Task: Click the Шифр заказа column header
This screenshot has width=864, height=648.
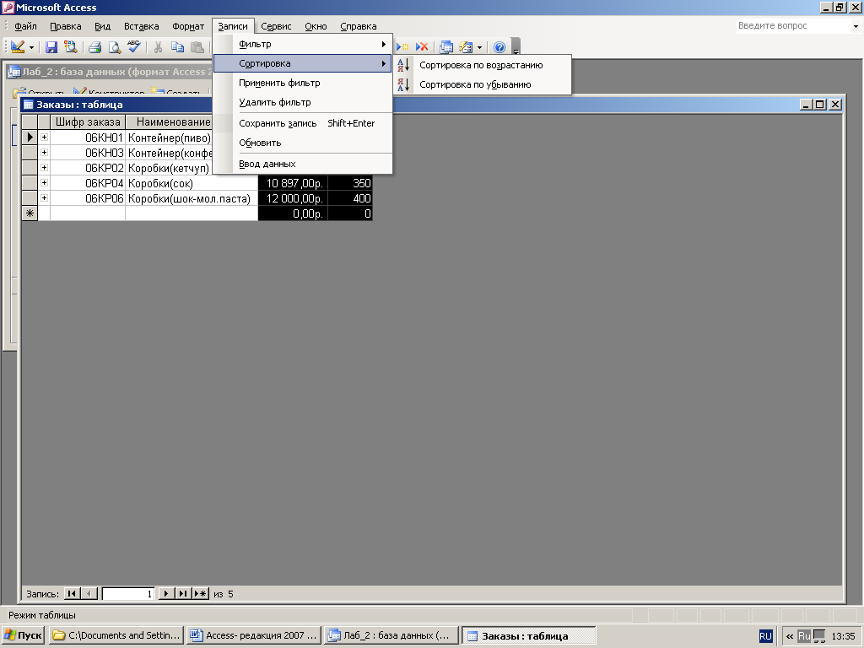Action: [x=88, y=121]
